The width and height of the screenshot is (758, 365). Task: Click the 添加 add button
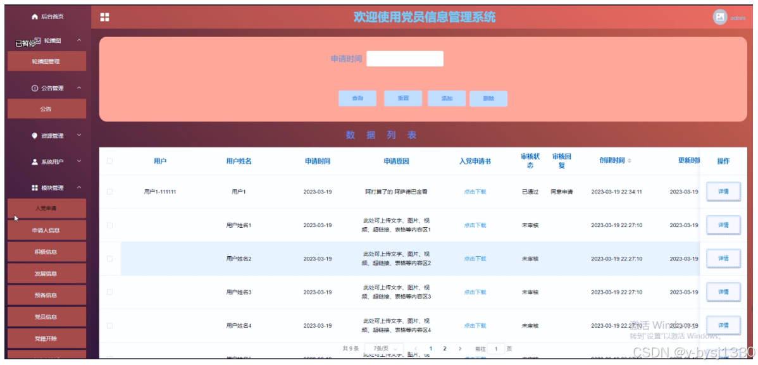[x=447, y=98]
